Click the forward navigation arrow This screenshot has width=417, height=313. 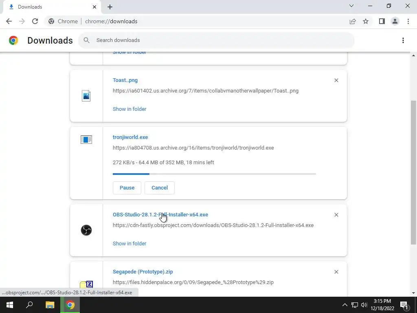[x=22, y=21]
